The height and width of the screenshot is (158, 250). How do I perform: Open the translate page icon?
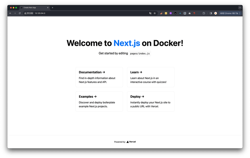[150, 13]
